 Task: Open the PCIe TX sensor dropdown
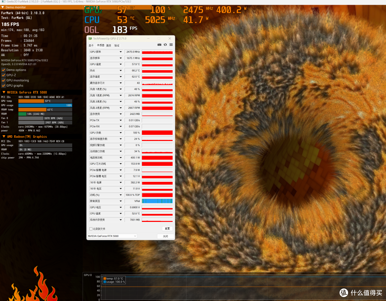(121, 120)
